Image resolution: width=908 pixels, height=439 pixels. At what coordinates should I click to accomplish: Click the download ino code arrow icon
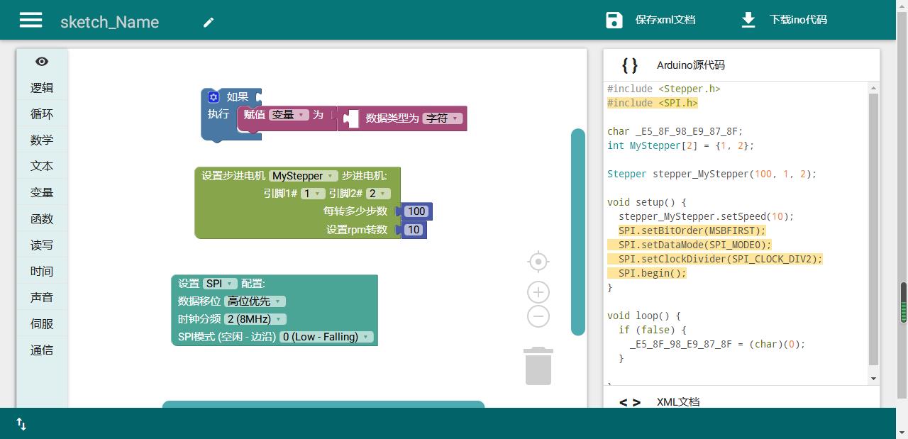748,20
